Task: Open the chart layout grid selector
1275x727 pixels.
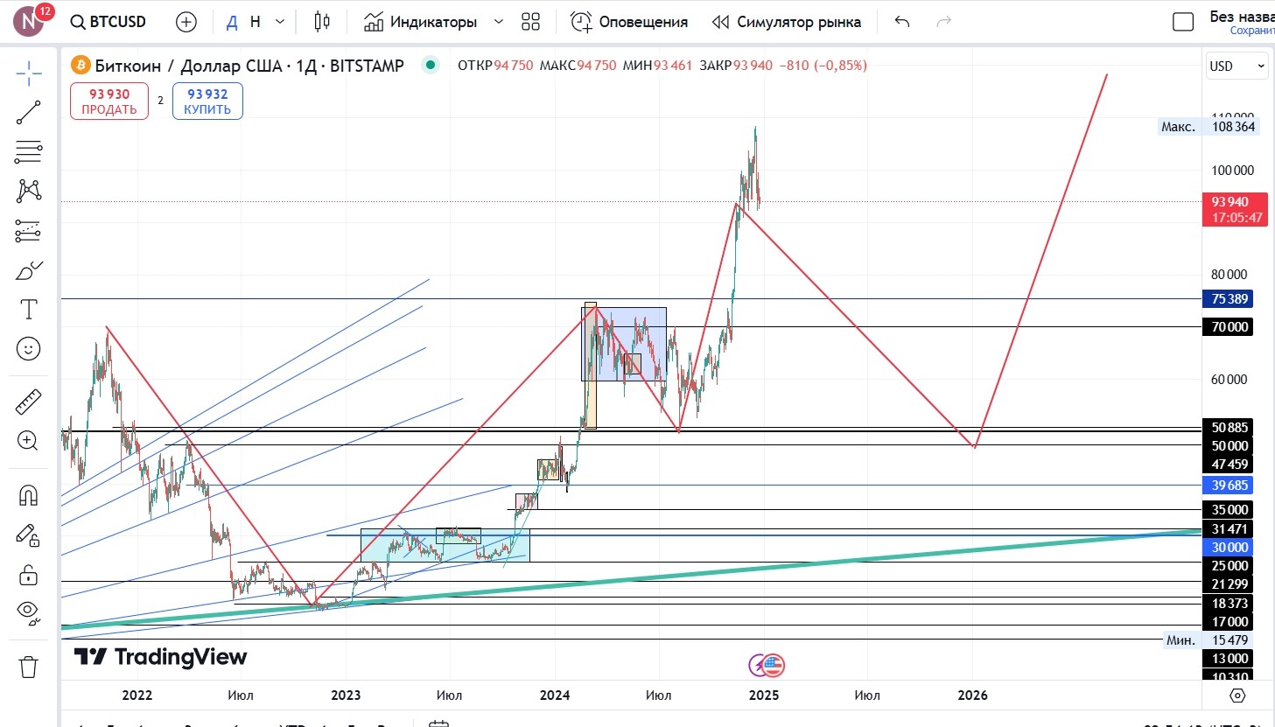Action: click(530, 22)
